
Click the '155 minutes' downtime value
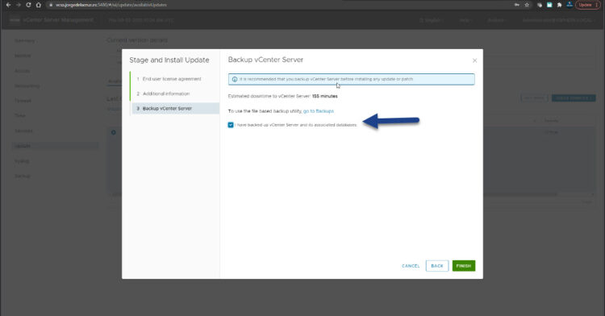tap(325, 97)
